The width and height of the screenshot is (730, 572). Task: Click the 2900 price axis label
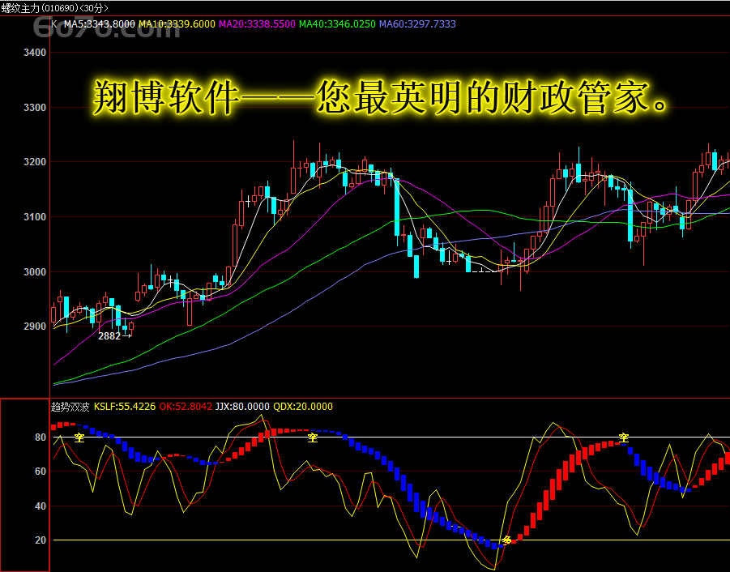click(x=35, y=327)
